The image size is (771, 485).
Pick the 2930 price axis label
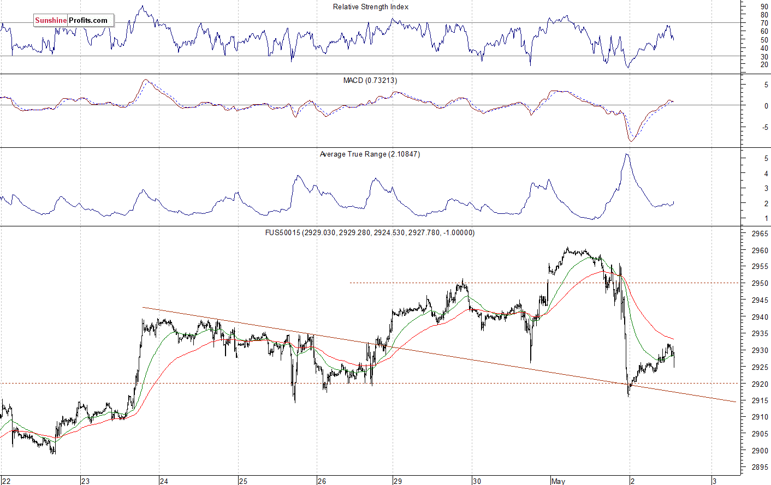[x=760, y=350]
